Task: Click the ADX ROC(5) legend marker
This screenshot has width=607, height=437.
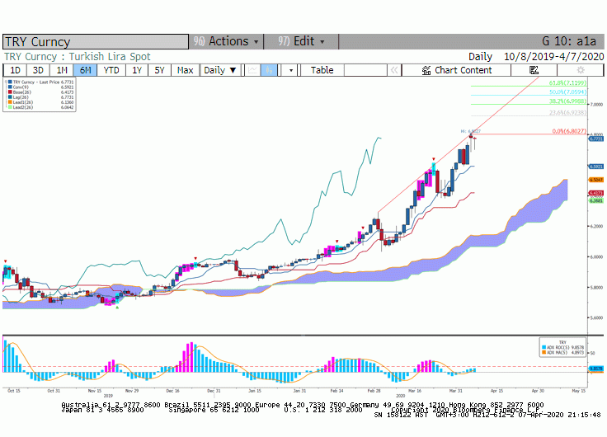Action: point(543,348)
